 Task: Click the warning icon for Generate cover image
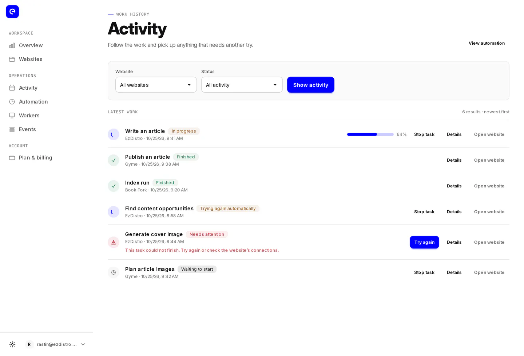pos(114,242)
